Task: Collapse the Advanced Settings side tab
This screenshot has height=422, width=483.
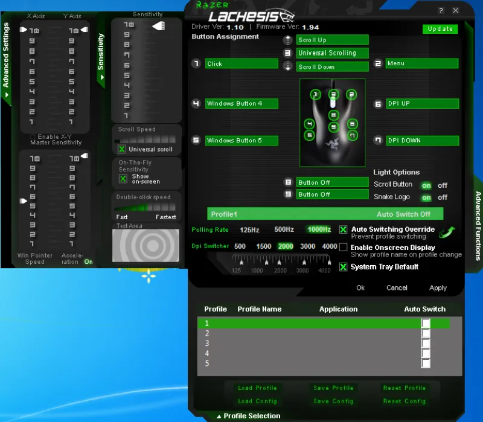Action: (x=6, y=60)
